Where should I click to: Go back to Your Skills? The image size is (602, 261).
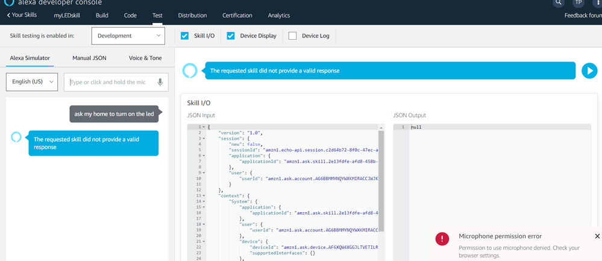point(22,15)
